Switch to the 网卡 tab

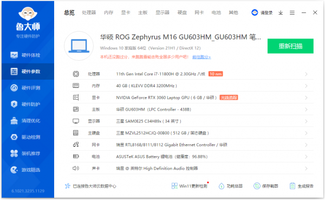199,12
